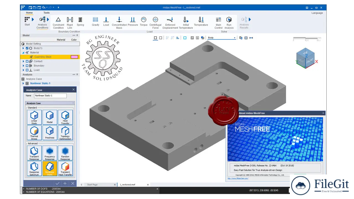Open the Body selection filter dropdown

point(222,38)
